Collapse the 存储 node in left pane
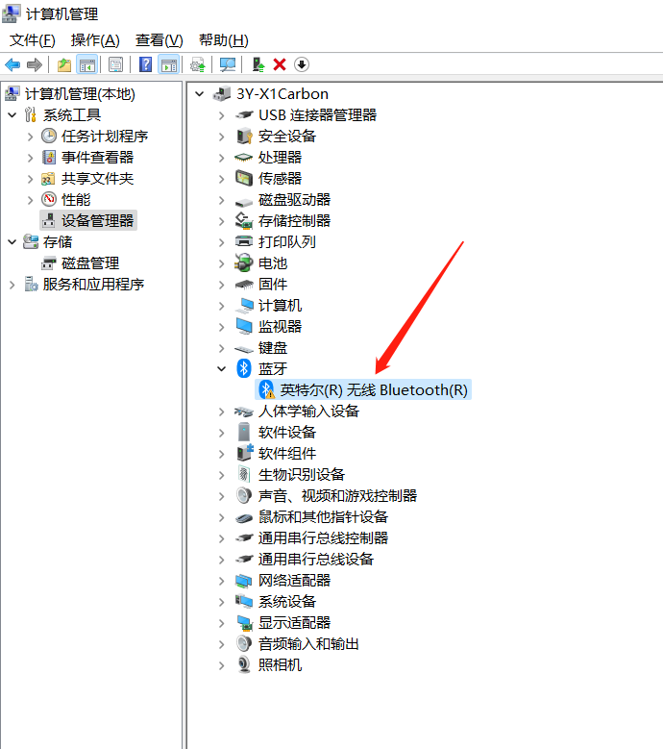The image size is (663, 749). (12, 241)
